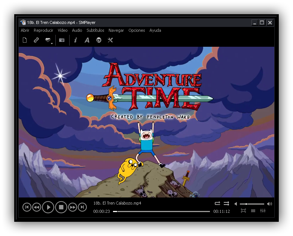Screen dimensions: 293x236
Task: Open a URL with the chain link icon
Action: (x=36, y=40)
